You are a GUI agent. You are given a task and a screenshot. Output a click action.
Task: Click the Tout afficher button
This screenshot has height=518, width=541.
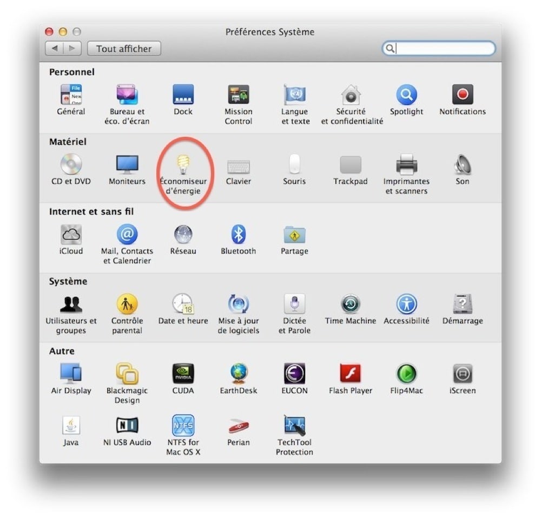click(124, 49)
